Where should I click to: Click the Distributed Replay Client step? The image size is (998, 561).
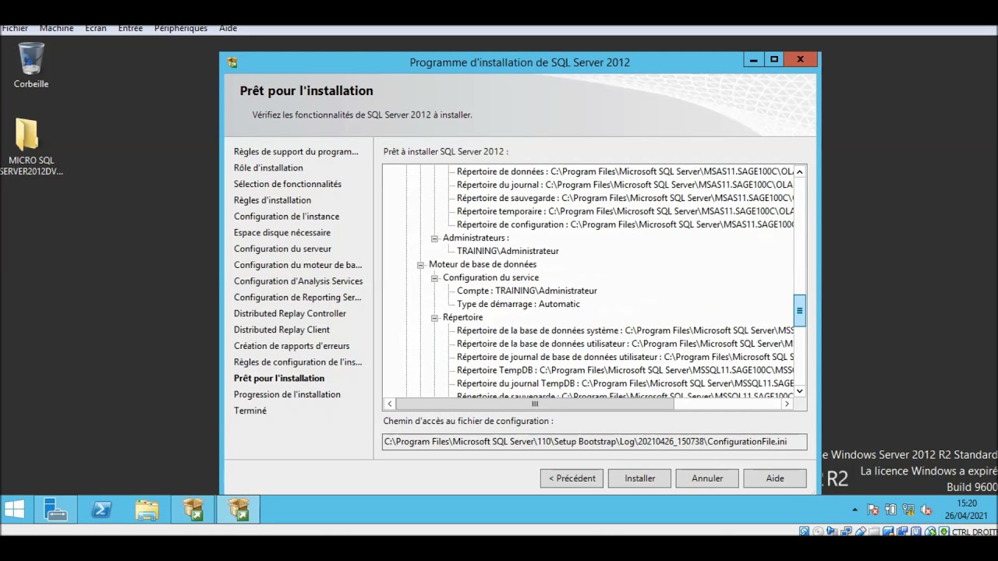pyautogui.click(x=281, y=330)
